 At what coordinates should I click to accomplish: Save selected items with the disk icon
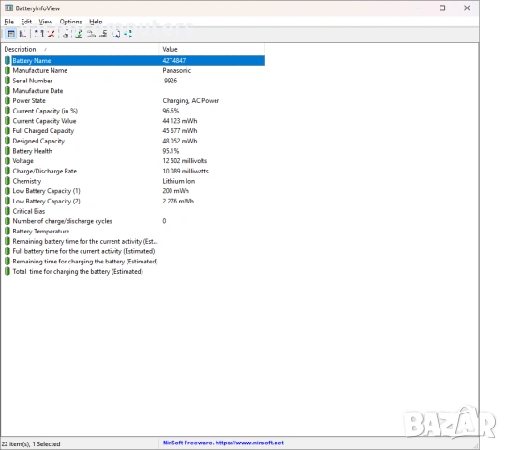click(x=66, y=34)
